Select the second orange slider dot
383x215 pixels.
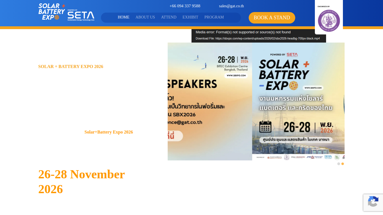[x=343, y=164]
